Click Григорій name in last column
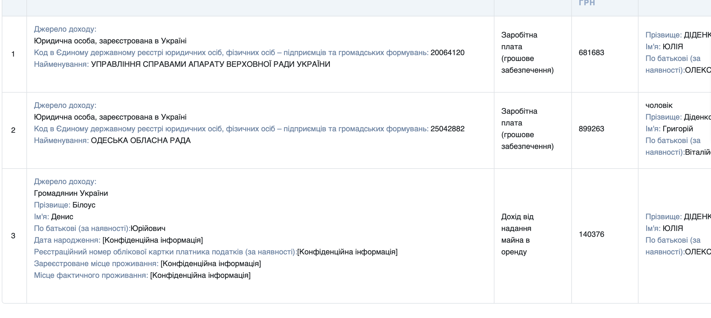Screen dimensions: 711x318 point(678,129)
